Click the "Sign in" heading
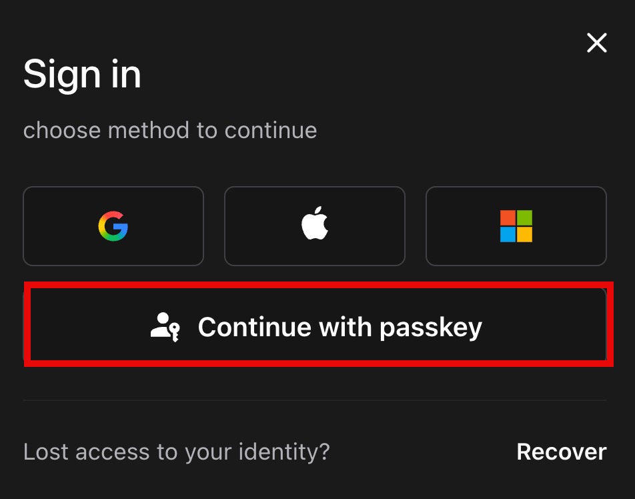Viewport: 635px width, 499px height. (x=82, y=74)
